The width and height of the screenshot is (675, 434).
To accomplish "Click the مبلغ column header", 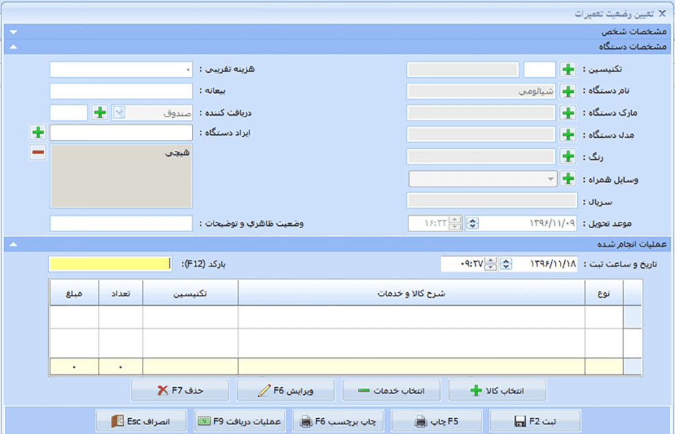I will [74, 293].
